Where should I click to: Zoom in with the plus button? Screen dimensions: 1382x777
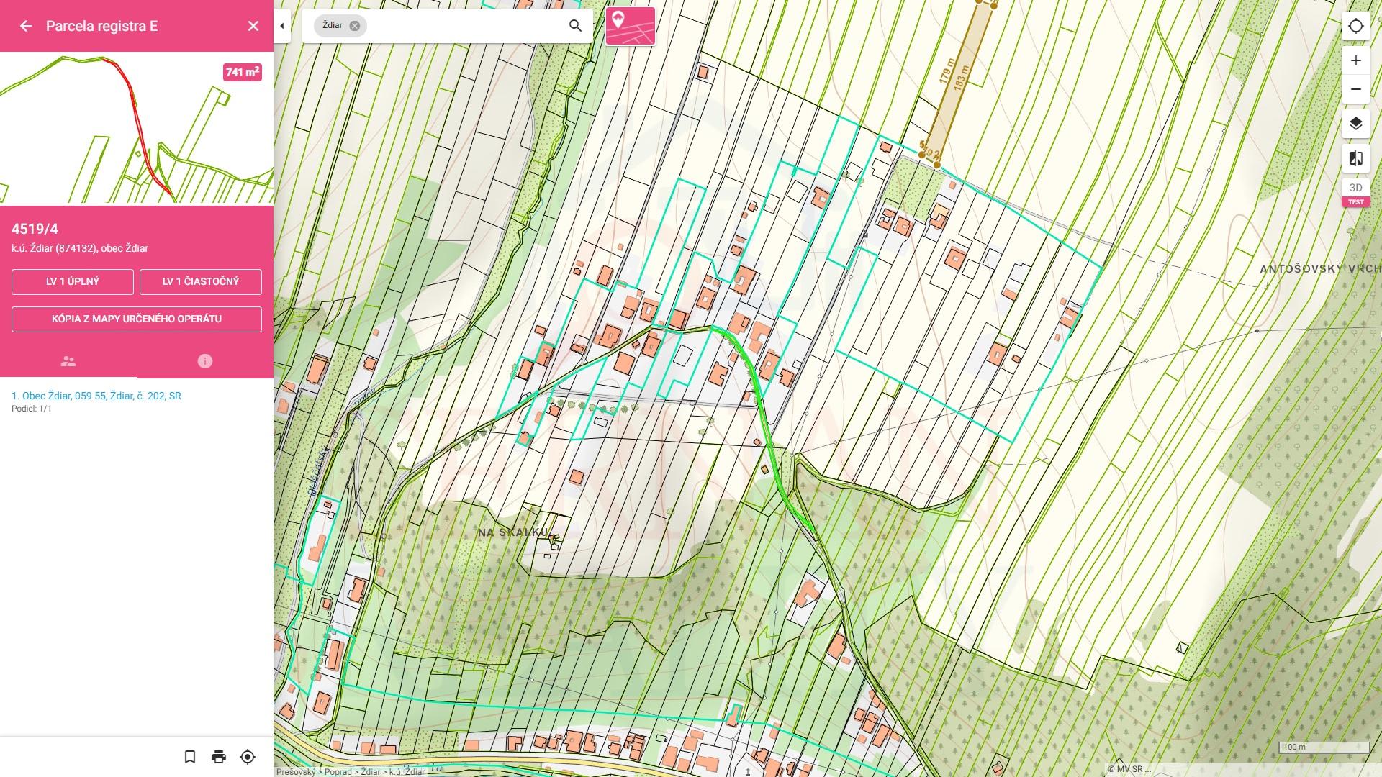1356,60
